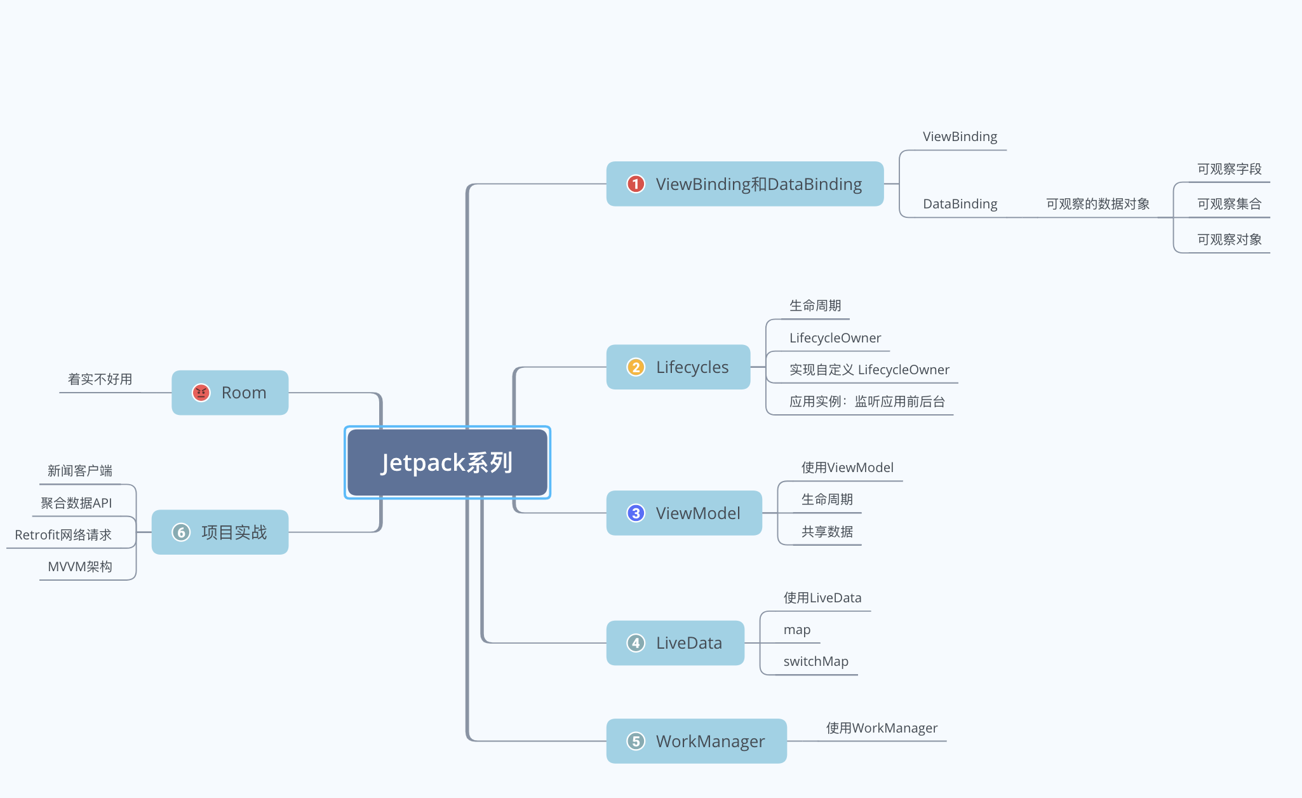Image resolution: width=1302 pixels, height=798 pixels.
Task: Click the angry face icon on Room
Action: point(201,393)
